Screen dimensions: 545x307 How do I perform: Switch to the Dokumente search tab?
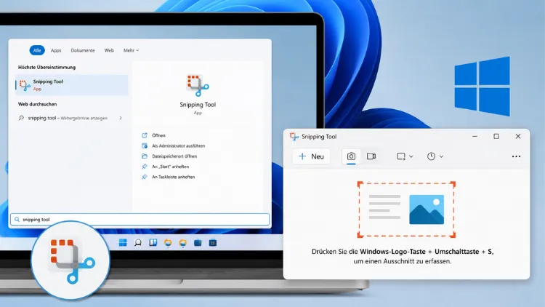click(x=83, y=50)
